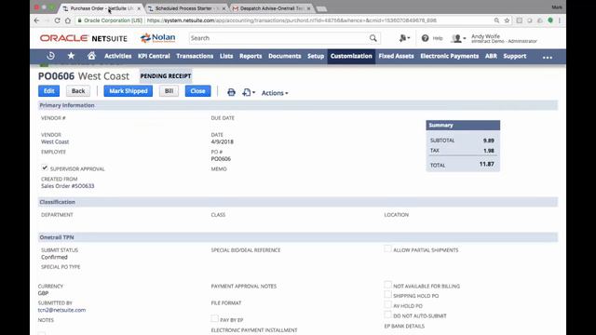
Task: Click the Oracle NetSuite logo
Action: (x=84, y=38)
